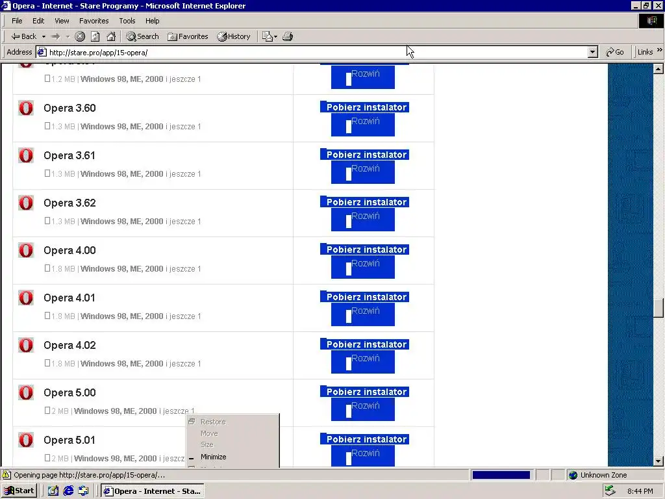Expand Rozwiń for Opera 4.00
The image size is (665, 499).
(363, 267)
